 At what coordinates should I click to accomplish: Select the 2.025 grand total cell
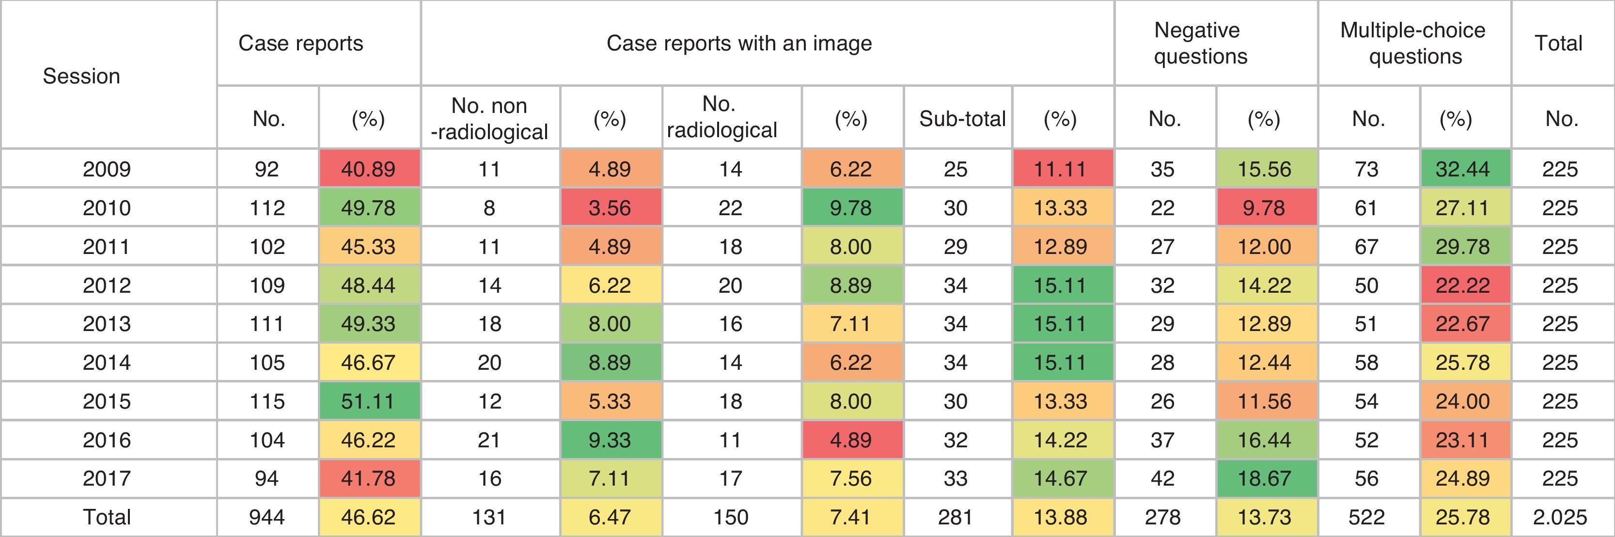point(1560,517)
